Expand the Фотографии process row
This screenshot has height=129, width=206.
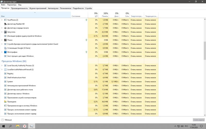point(2,52)
